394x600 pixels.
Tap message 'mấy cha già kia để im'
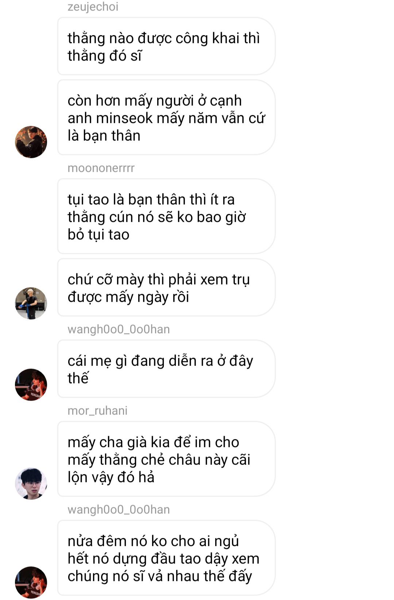(166, 459)
